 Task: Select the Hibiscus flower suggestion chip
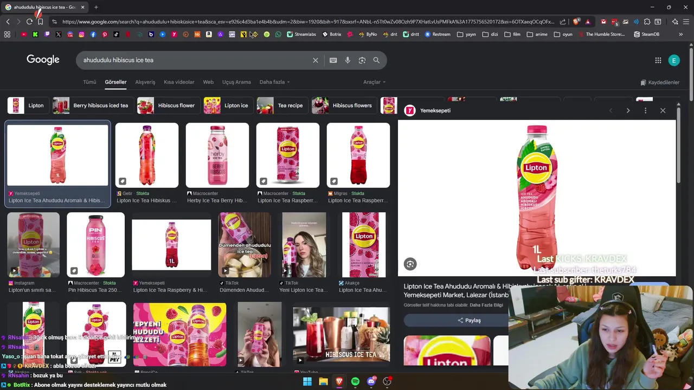point(168,106)
